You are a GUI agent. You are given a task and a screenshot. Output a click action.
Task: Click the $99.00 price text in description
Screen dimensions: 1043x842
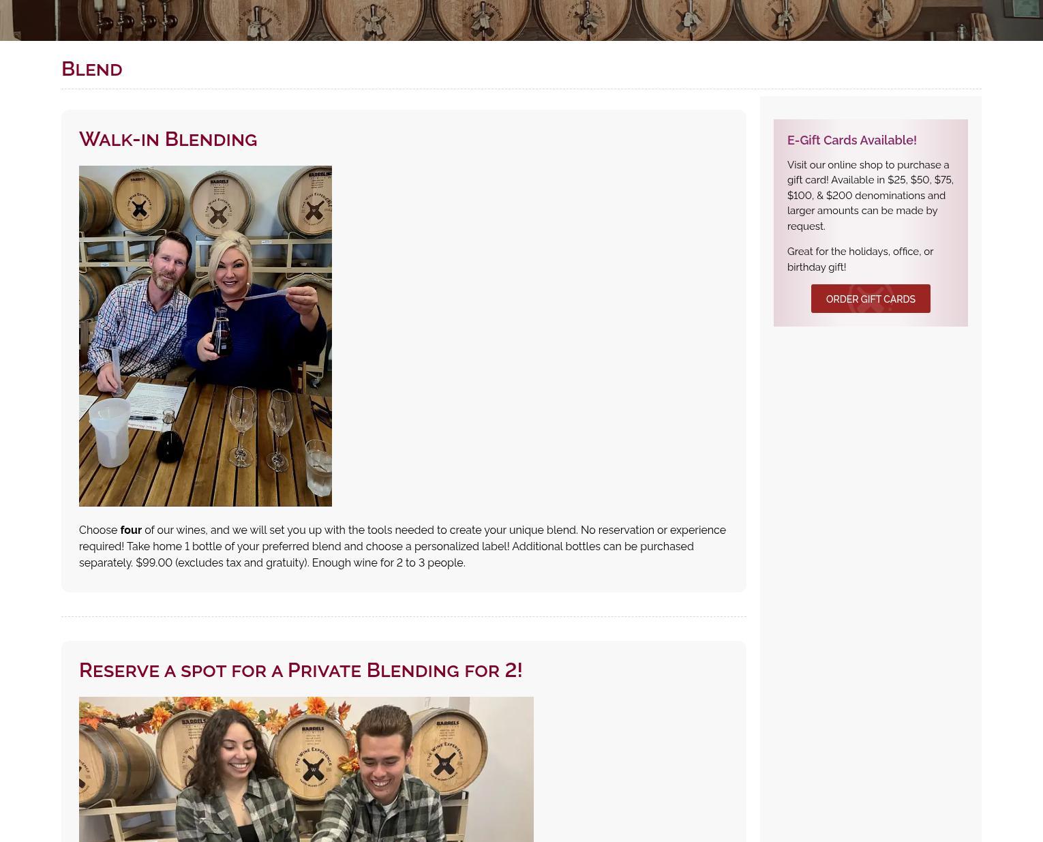point(154,562)
